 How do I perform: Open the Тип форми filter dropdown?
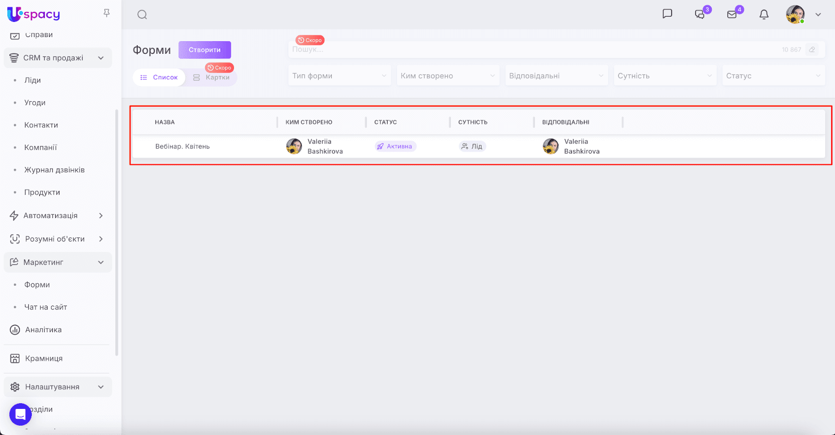(x=339, y=76)
